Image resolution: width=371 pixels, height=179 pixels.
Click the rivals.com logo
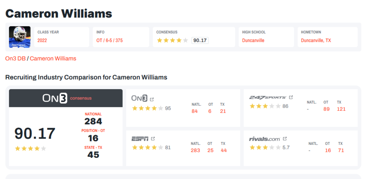pos(265,139)
